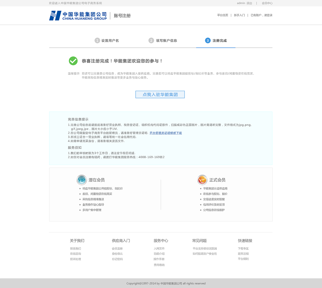The height and width of the screenshot is (288, 322).
Task: Open 会员中心 from the top bar
Action: pyautogui.click(x=267, y=3)
